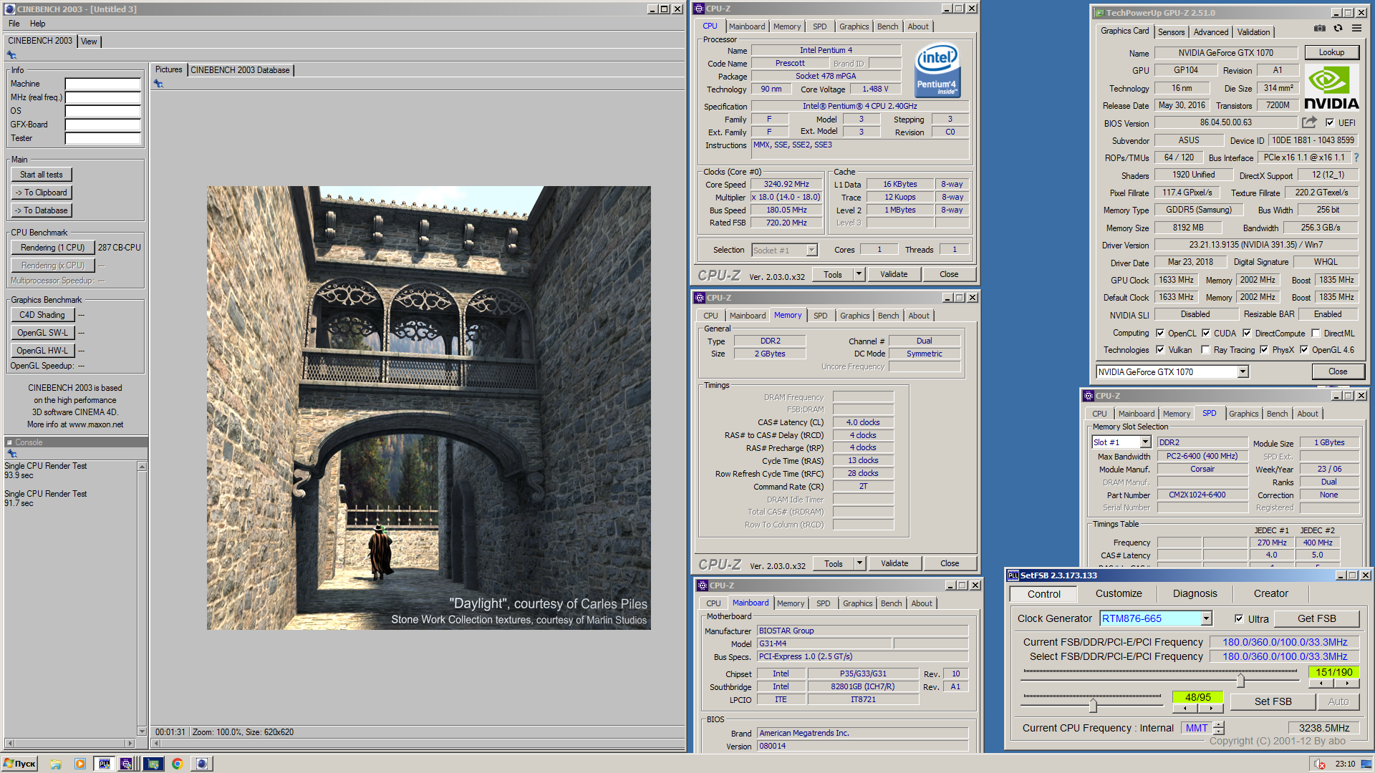Open Google Chrome from the taskbar
The width and height of the screenshot is (1375, 773).
[x=177, y=764]
